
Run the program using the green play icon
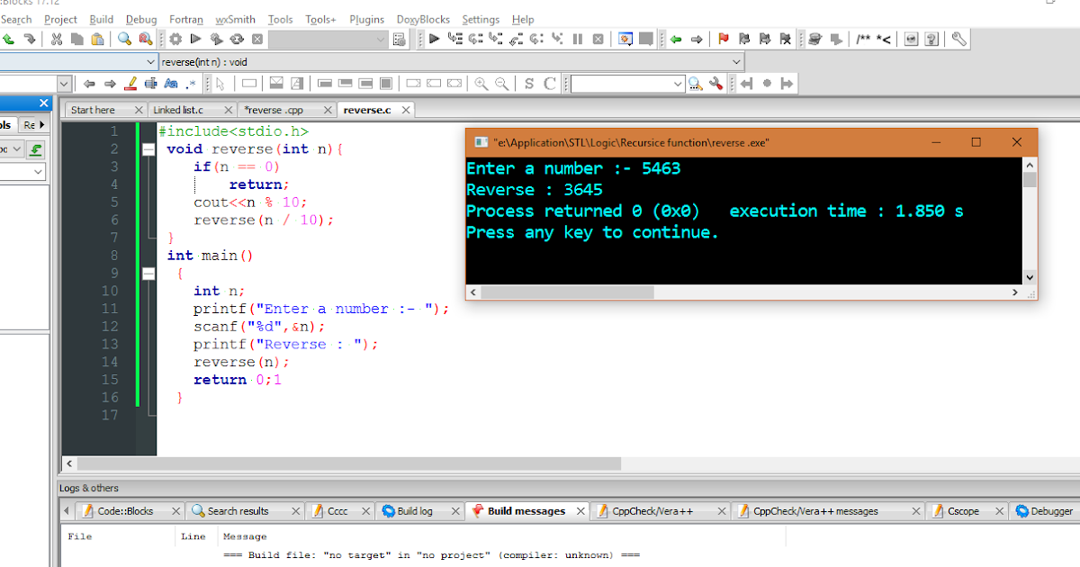(195, 39)
